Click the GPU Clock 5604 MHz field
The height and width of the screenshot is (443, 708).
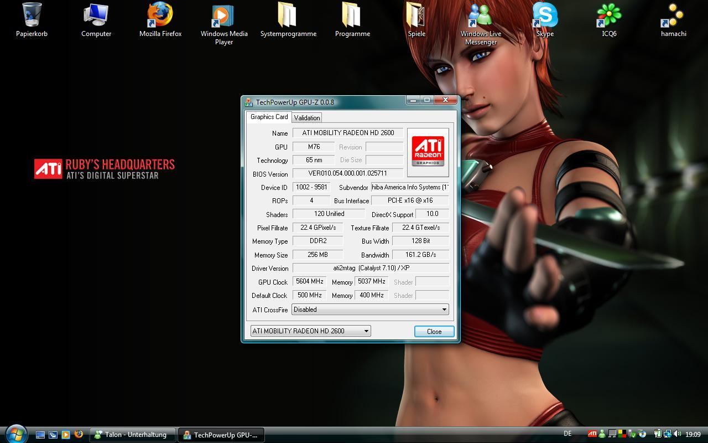click(x=310, y=281)
